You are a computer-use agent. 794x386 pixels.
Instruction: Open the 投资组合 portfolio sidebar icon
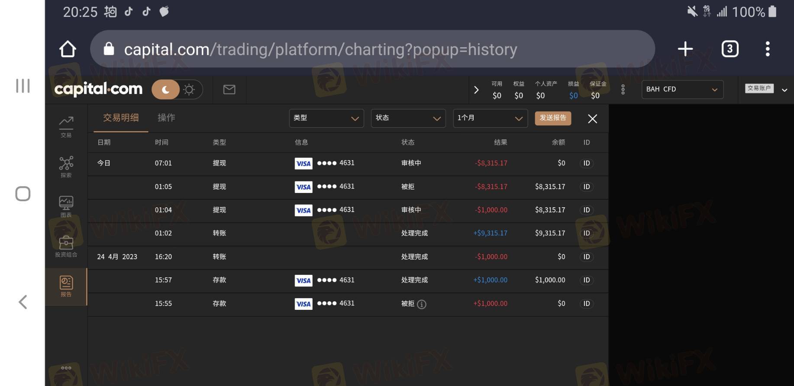pyautogui.click(x=66, y=246)
